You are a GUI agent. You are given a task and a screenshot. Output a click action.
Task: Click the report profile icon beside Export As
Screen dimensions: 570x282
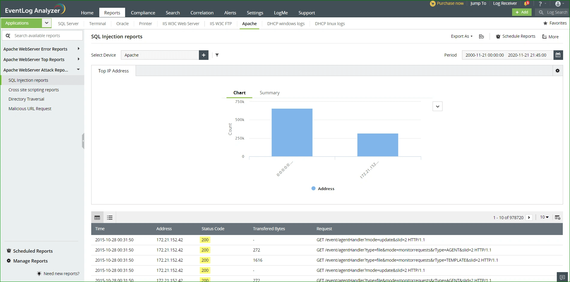click(481, 37)
